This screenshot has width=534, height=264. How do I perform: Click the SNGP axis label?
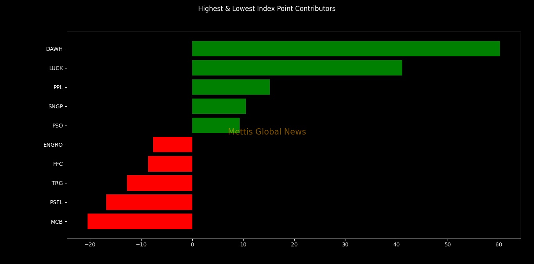click(56, 107)
